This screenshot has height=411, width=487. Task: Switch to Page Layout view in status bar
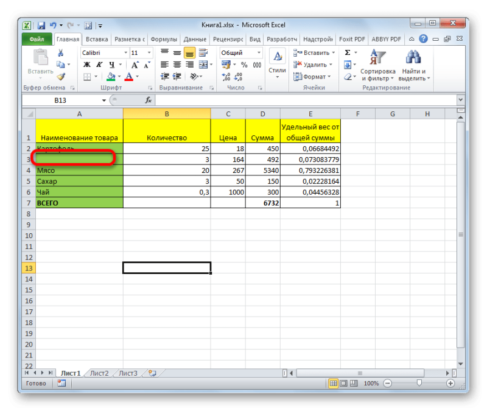(x=343, y=384)
